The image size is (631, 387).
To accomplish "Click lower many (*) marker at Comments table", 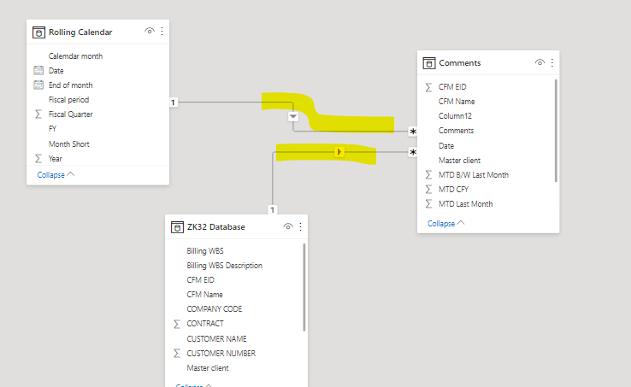I will pos(413,152).
